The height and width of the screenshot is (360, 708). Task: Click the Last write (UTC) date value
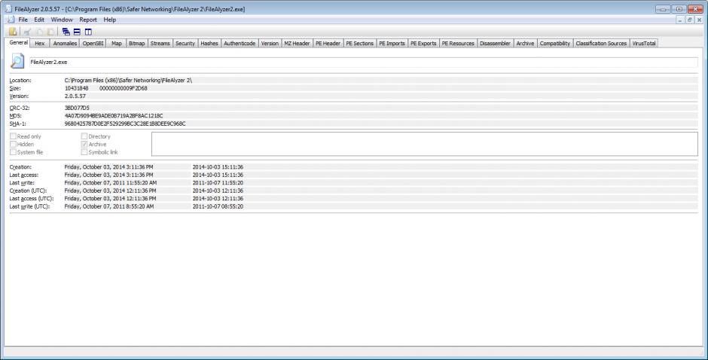pyautogui.click(x=109, y=206)
